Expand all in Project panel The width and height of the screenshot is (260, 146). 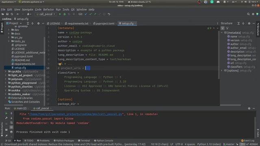click(28, 24)
